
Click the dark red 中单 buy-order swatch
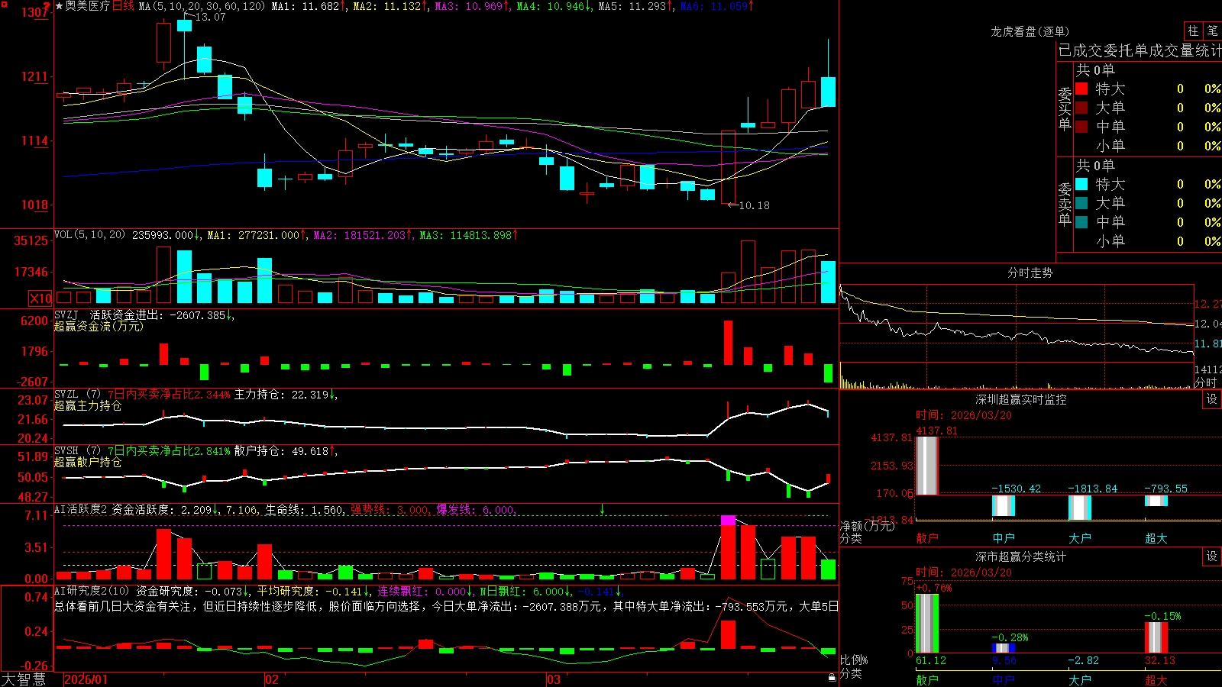click(x=1081, y=127)
